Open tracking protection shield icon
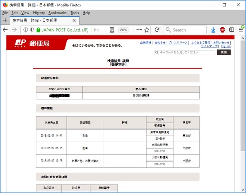Viewport: 246px width, 193px height. pos(32,30)
